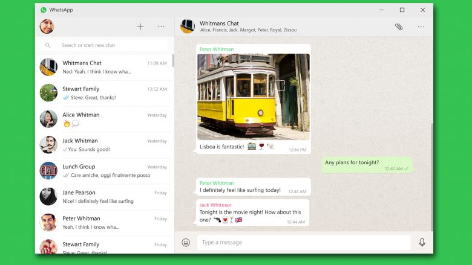Open the Lunch Group conversation

pos(104,170)
